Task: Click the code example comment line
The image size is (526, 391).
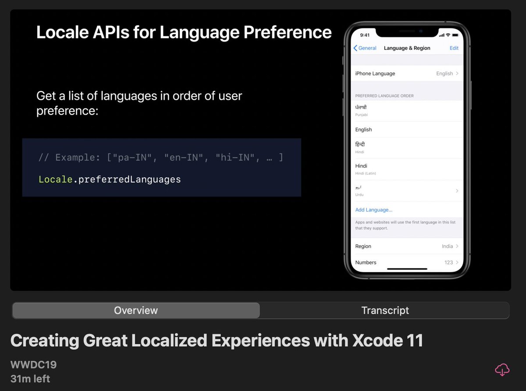Action: pyautogui.click(x=161, y=157)
